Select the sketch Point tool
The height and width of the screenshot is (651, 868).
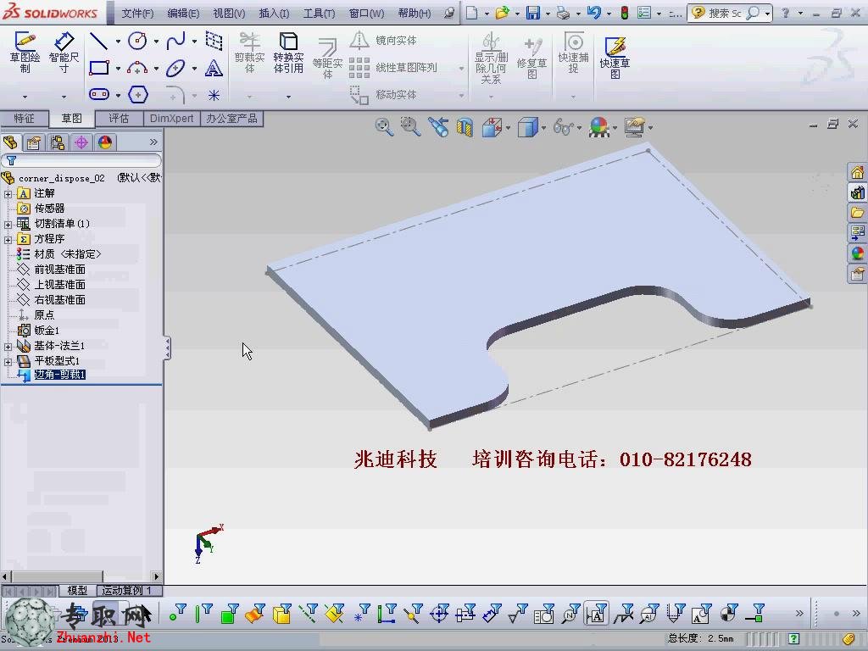[214, 95]
